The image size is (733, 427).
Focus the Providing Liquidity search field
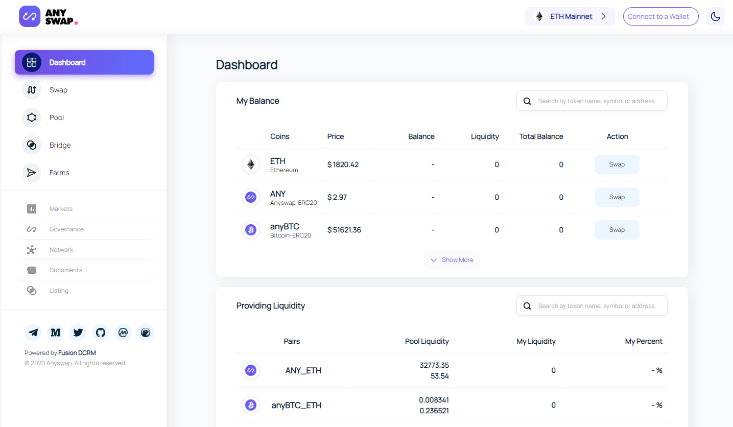(x=592, y=306)
